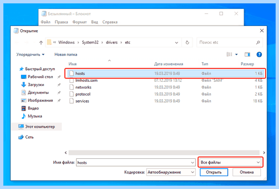Change view layout icon
The image size is (279, 189).
click(229, 54)
